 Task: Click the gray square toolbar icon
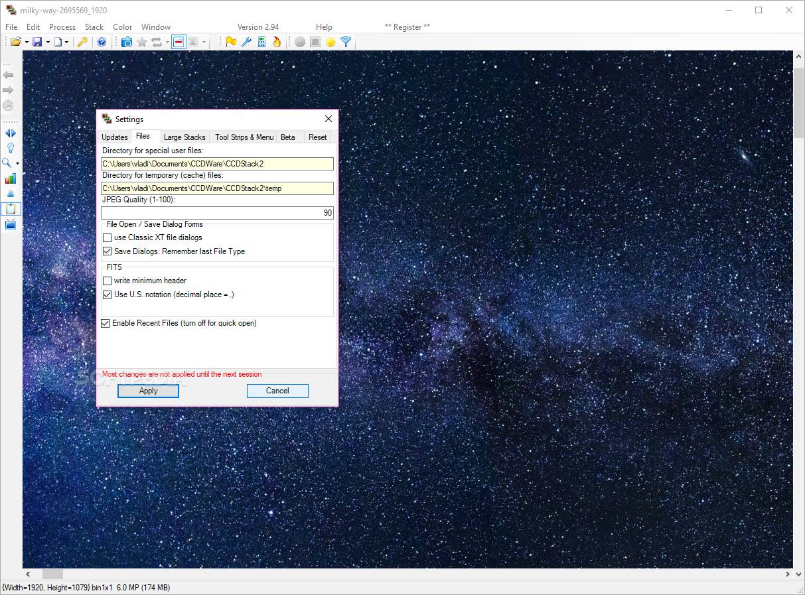click(315, 42)
